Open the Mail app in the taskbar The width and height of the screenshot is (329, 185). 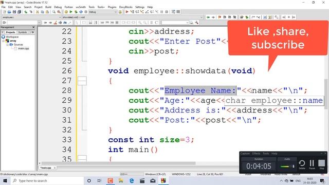pyautogui.click(x=153, y=180)
